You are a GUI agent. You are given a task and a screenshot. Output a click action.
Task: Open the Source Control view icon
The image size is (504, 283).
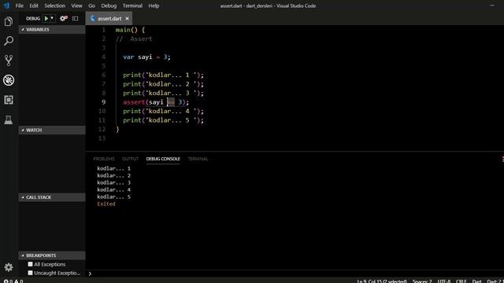click(9, 61)
